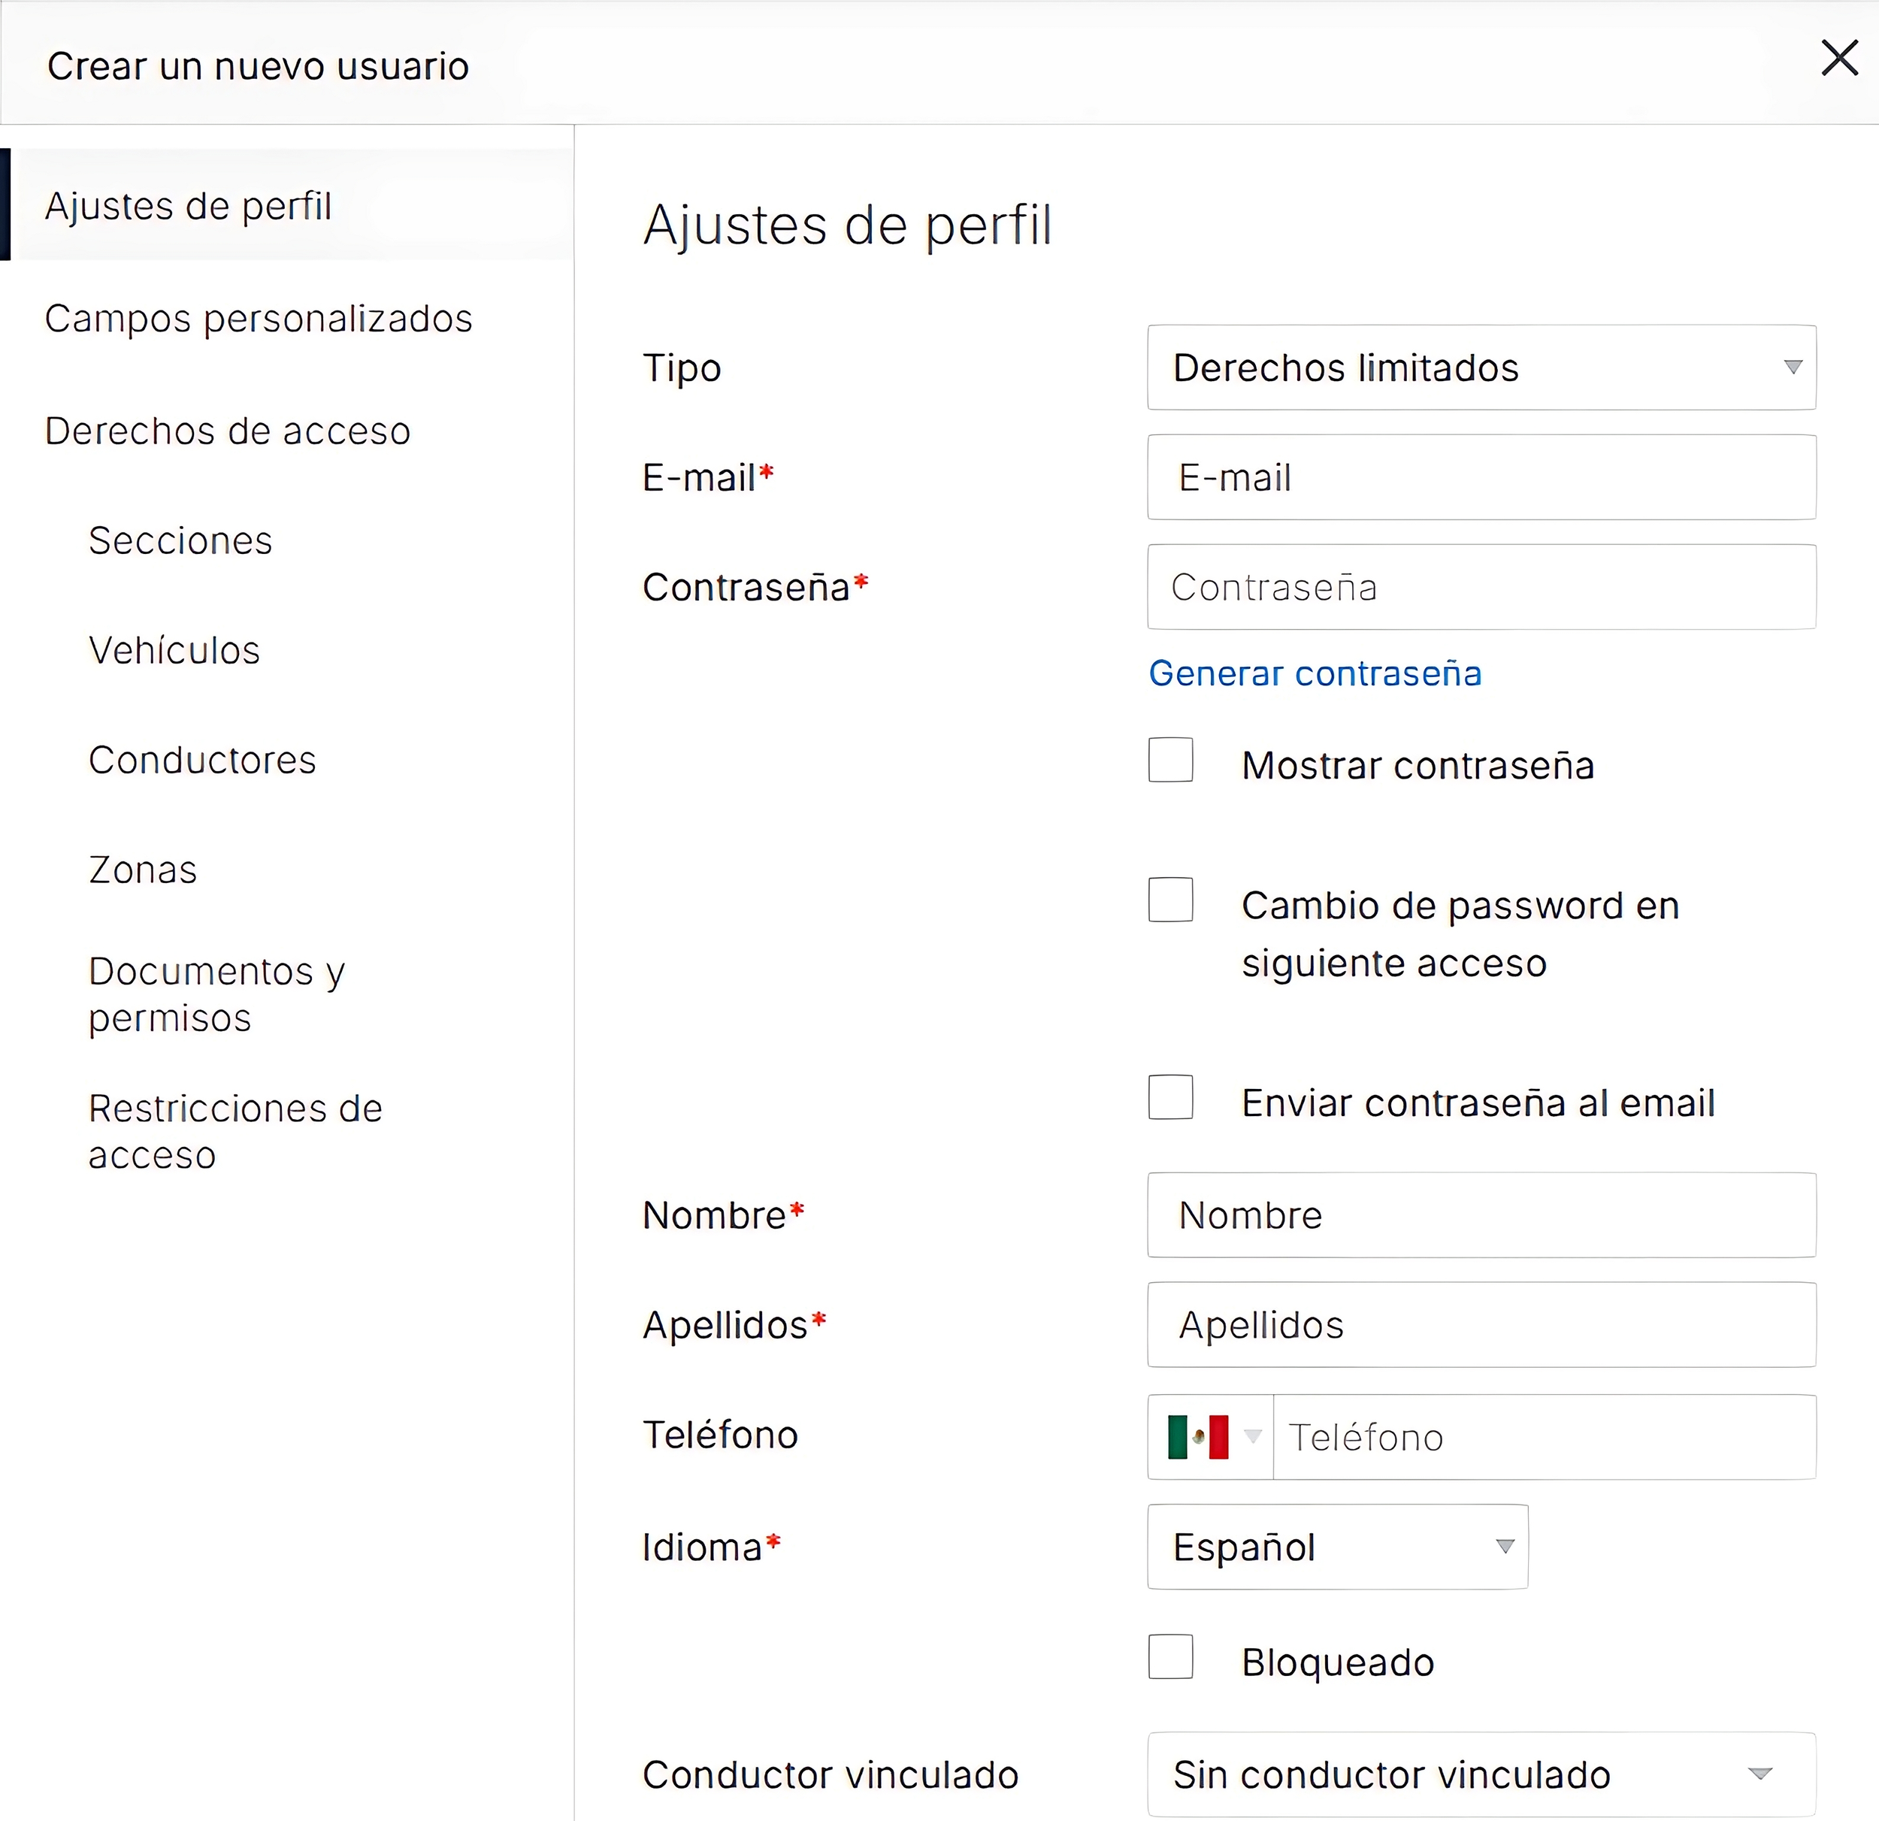1879x1821 pixels.
Task: Close the Crear un nuevo usuario dialog
Action: [x=1838, y=59]
